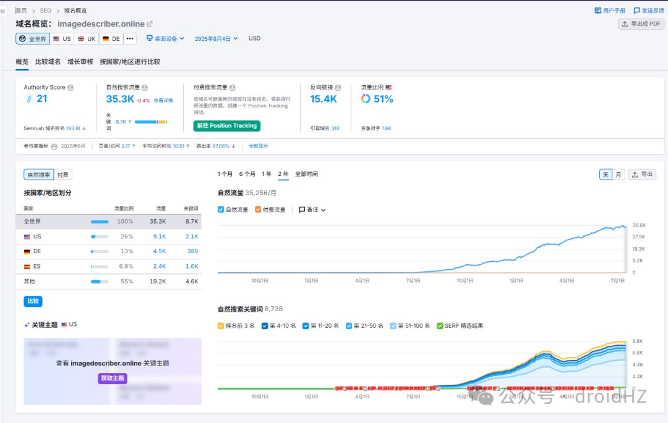Open the 用户手册 book icon link
Screen dimensions: 668x423
597,10
